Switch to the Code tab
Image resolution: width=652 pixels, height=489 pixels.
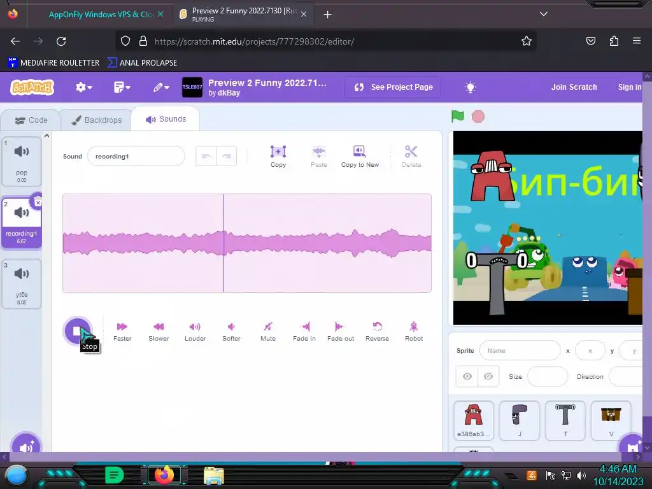32,120
